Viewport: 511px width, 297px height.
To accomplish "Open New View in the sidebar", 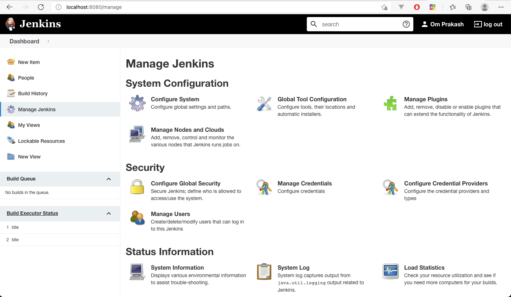I will pyautogui.click(x=29, y=157).
